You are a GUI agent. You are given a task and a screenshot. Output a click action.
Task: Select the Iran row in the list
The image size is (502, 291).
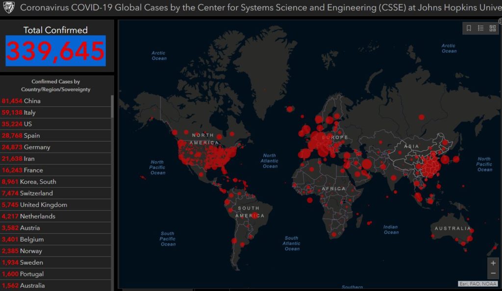tap(56, 159)
